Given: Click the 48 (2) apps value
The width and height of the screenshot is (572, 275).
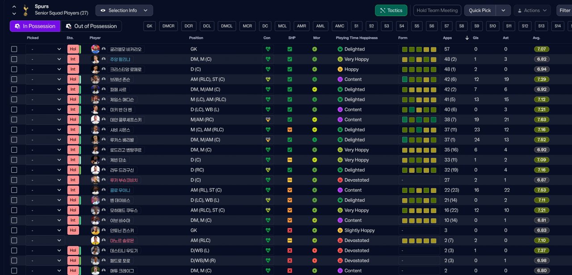Looking at the screenshot, I should 450,59.
